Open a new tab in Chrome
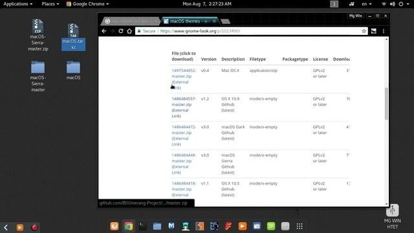414x233 pixels. (x=225, y=21)
